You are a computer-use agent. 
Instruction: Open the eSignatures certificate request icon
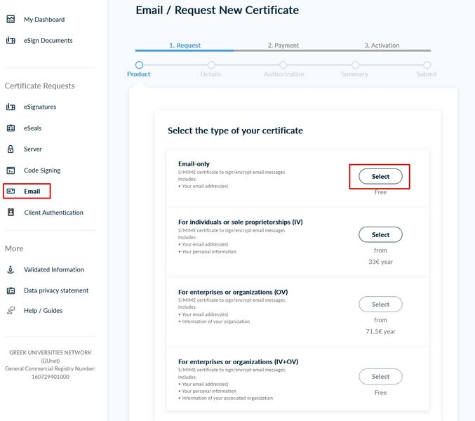click(x=11, y=107)
